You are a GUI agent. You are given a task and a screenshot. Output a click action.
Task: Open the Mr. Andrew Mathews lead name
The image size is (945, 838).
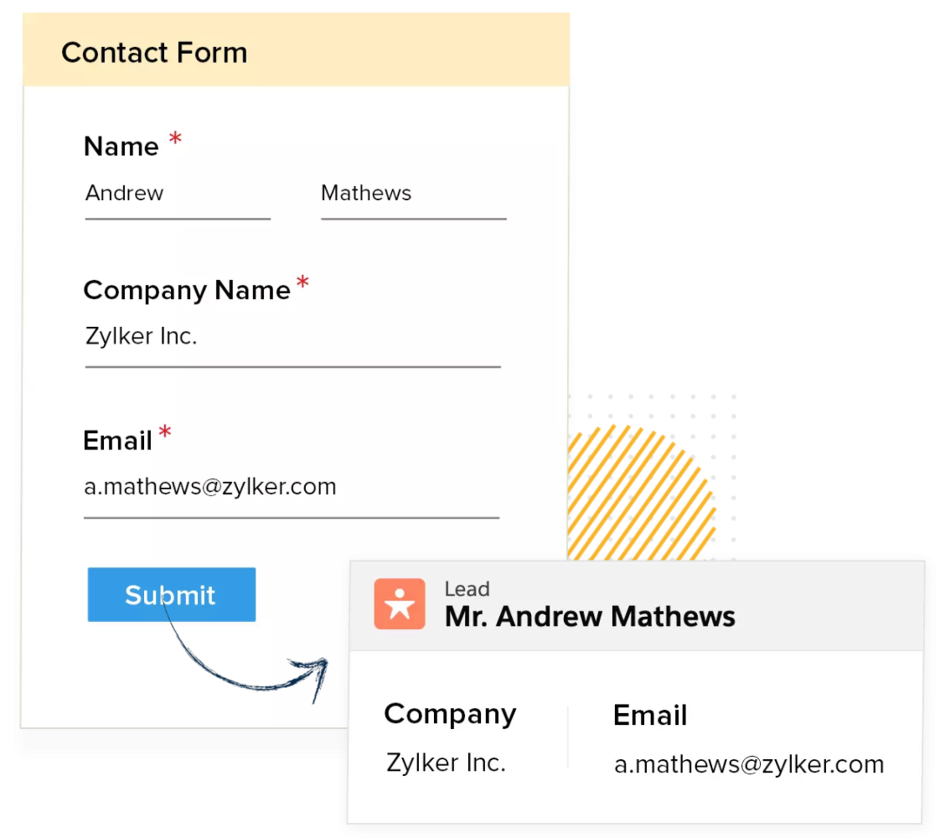[590, 618]
